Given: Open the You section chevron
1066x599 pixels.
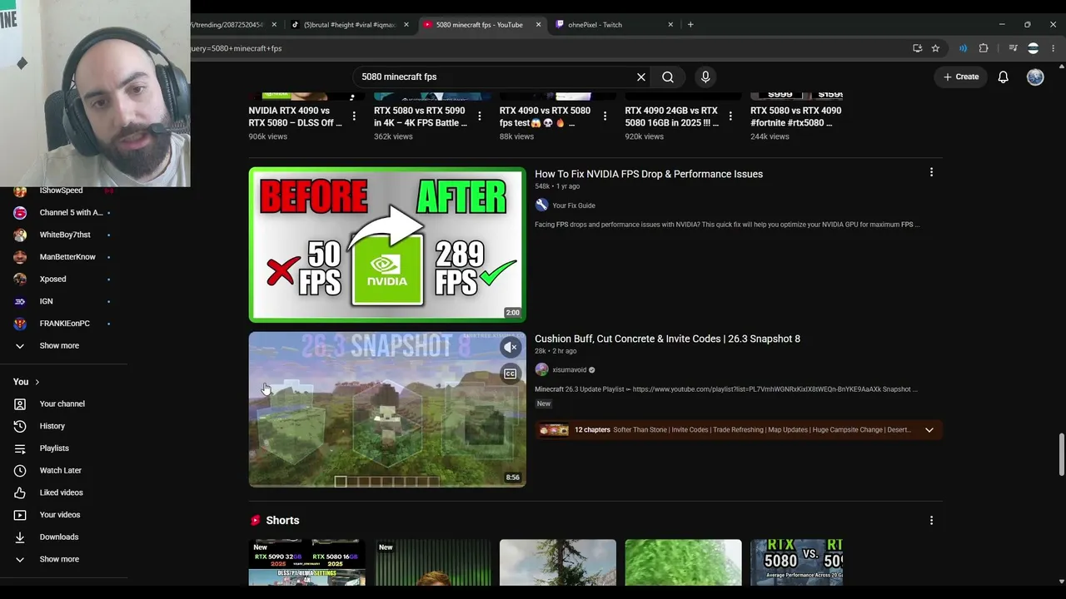Looking at the screenshot, I should 37,382.
